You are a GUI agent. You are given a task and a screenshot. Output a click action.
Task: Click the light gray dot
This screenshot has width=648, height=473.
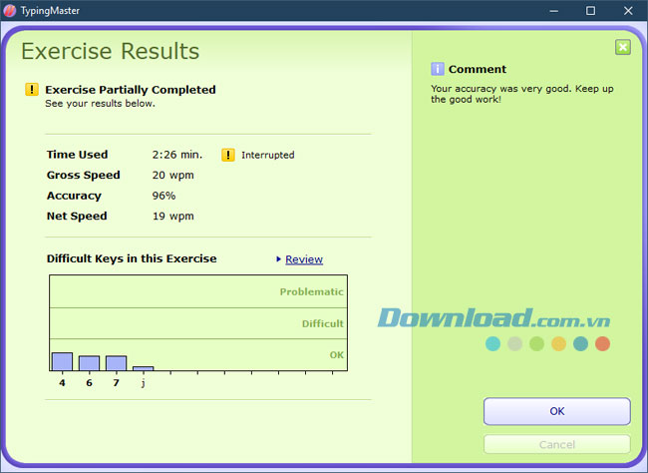[x=514, y=343]
